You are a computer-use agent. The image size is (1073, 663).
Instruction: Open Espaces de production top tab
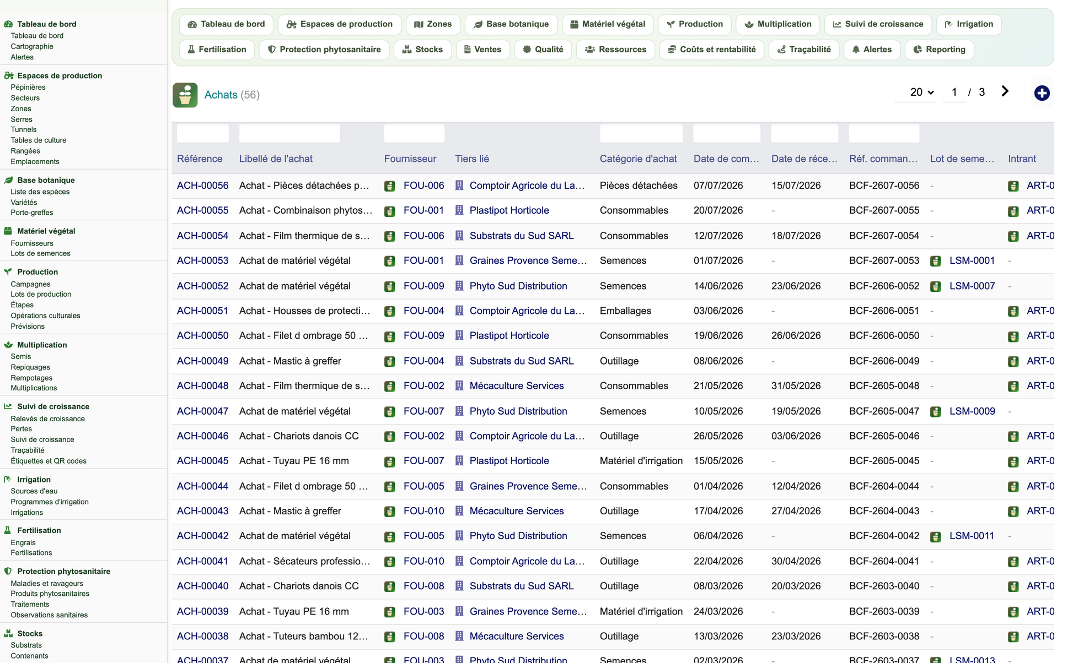(340, 24)
